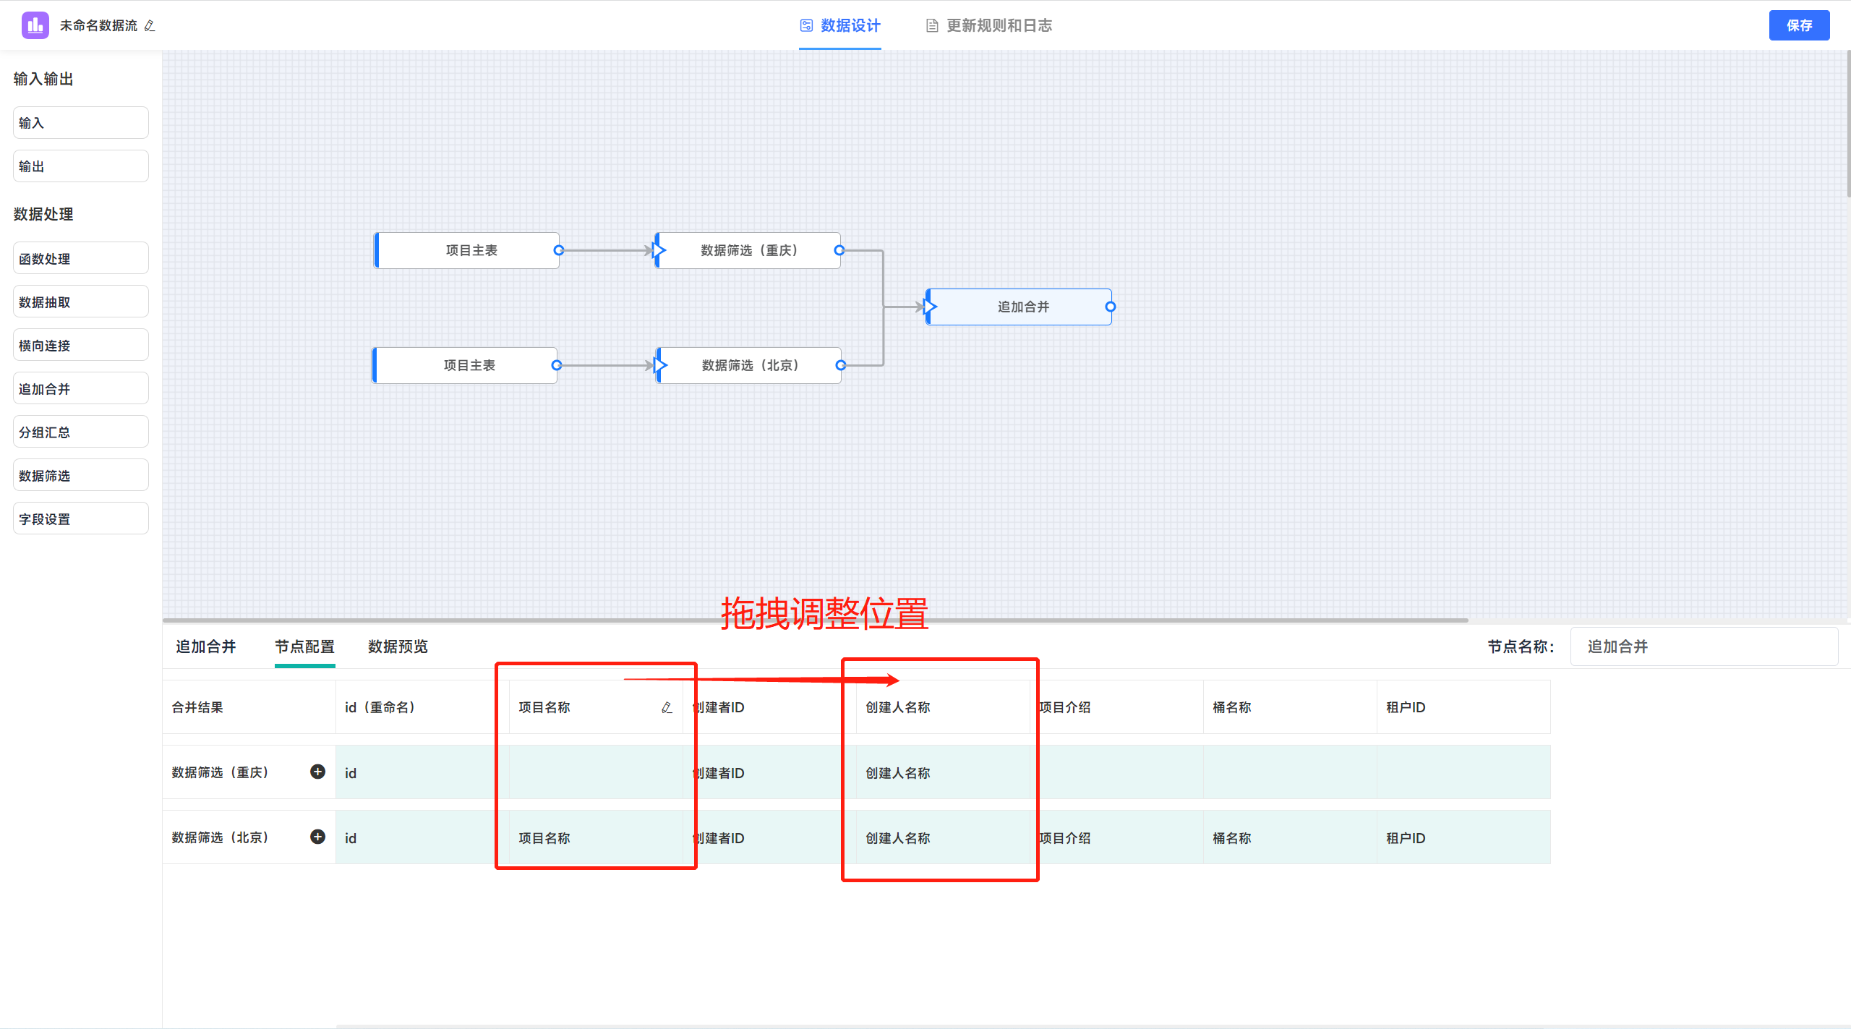Image resolution: width=1851 pixels, height=1029 pixels.
Task: Select the 数据筛选（重庆）canvas node
Action: coord(748,250)
